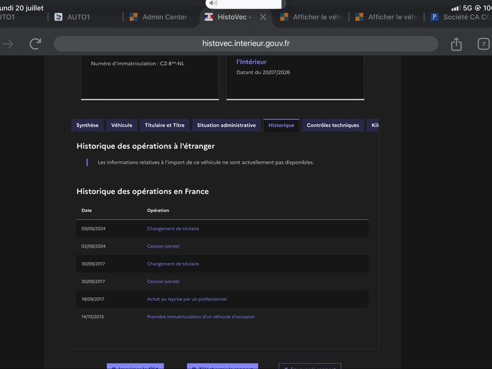Open the Véhicule tab
The image size is (492, 369).
pos(121,125)
